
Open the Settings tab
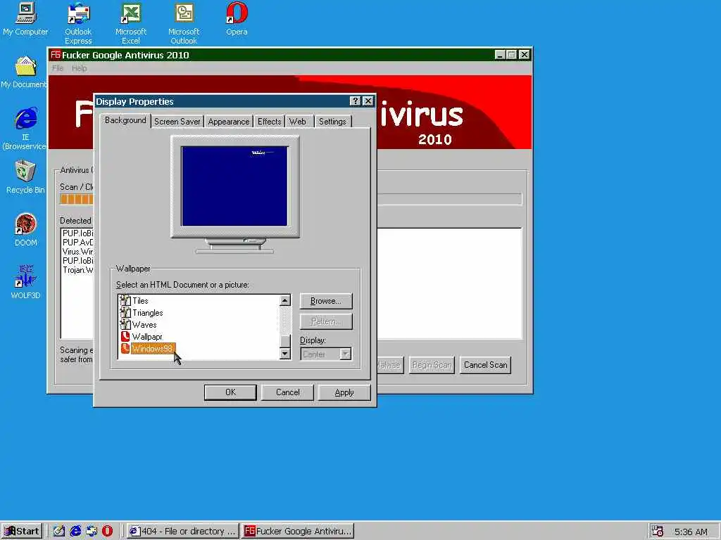332,122
